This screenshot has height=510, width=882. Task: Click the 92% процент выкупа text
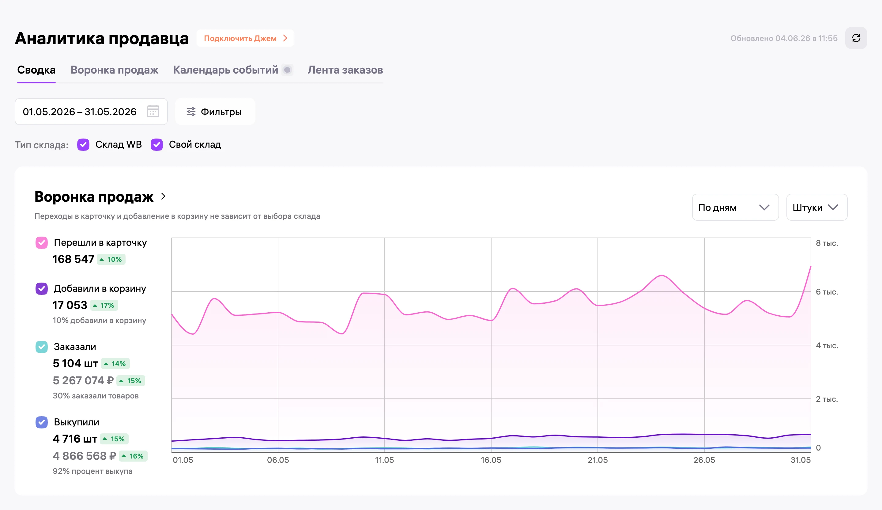pos(93,471)
